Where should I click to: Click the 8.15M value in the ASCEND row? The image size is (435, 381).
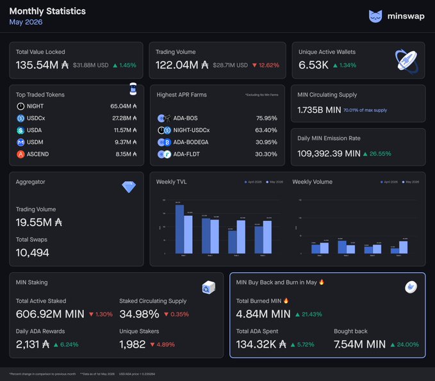click(126, 154)
